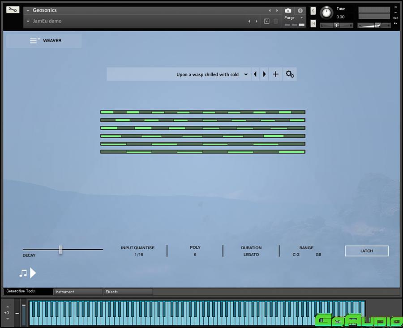Add new preset with plus icon
This screenshot has width=403, height=328.
pyautogui.click(x=275, y=74)
